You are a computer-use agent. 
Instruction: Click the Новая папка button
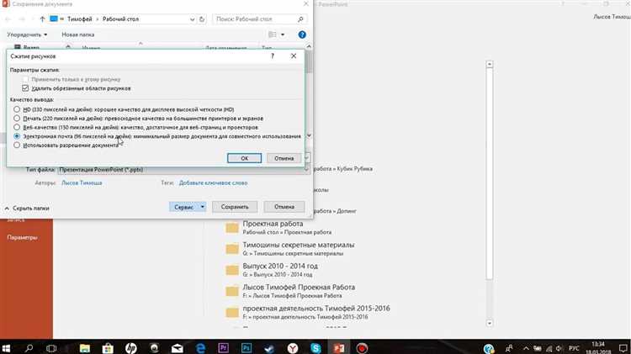click(78, 34)
